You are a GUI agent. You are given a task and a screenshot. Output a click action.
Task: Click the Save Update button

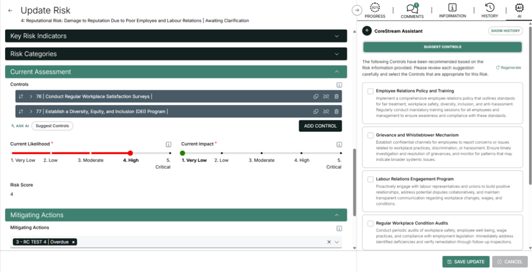coord(466,262)
